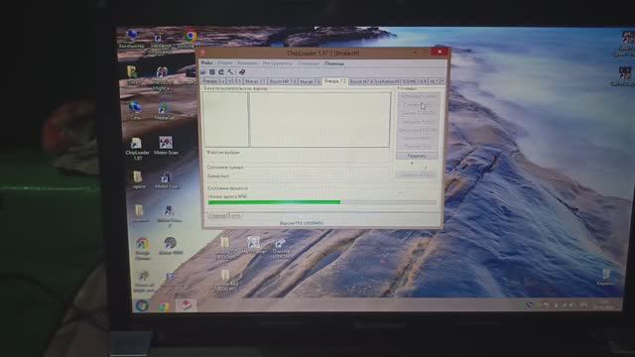
Task: Open the Опции menu
Action: (225, 63)
